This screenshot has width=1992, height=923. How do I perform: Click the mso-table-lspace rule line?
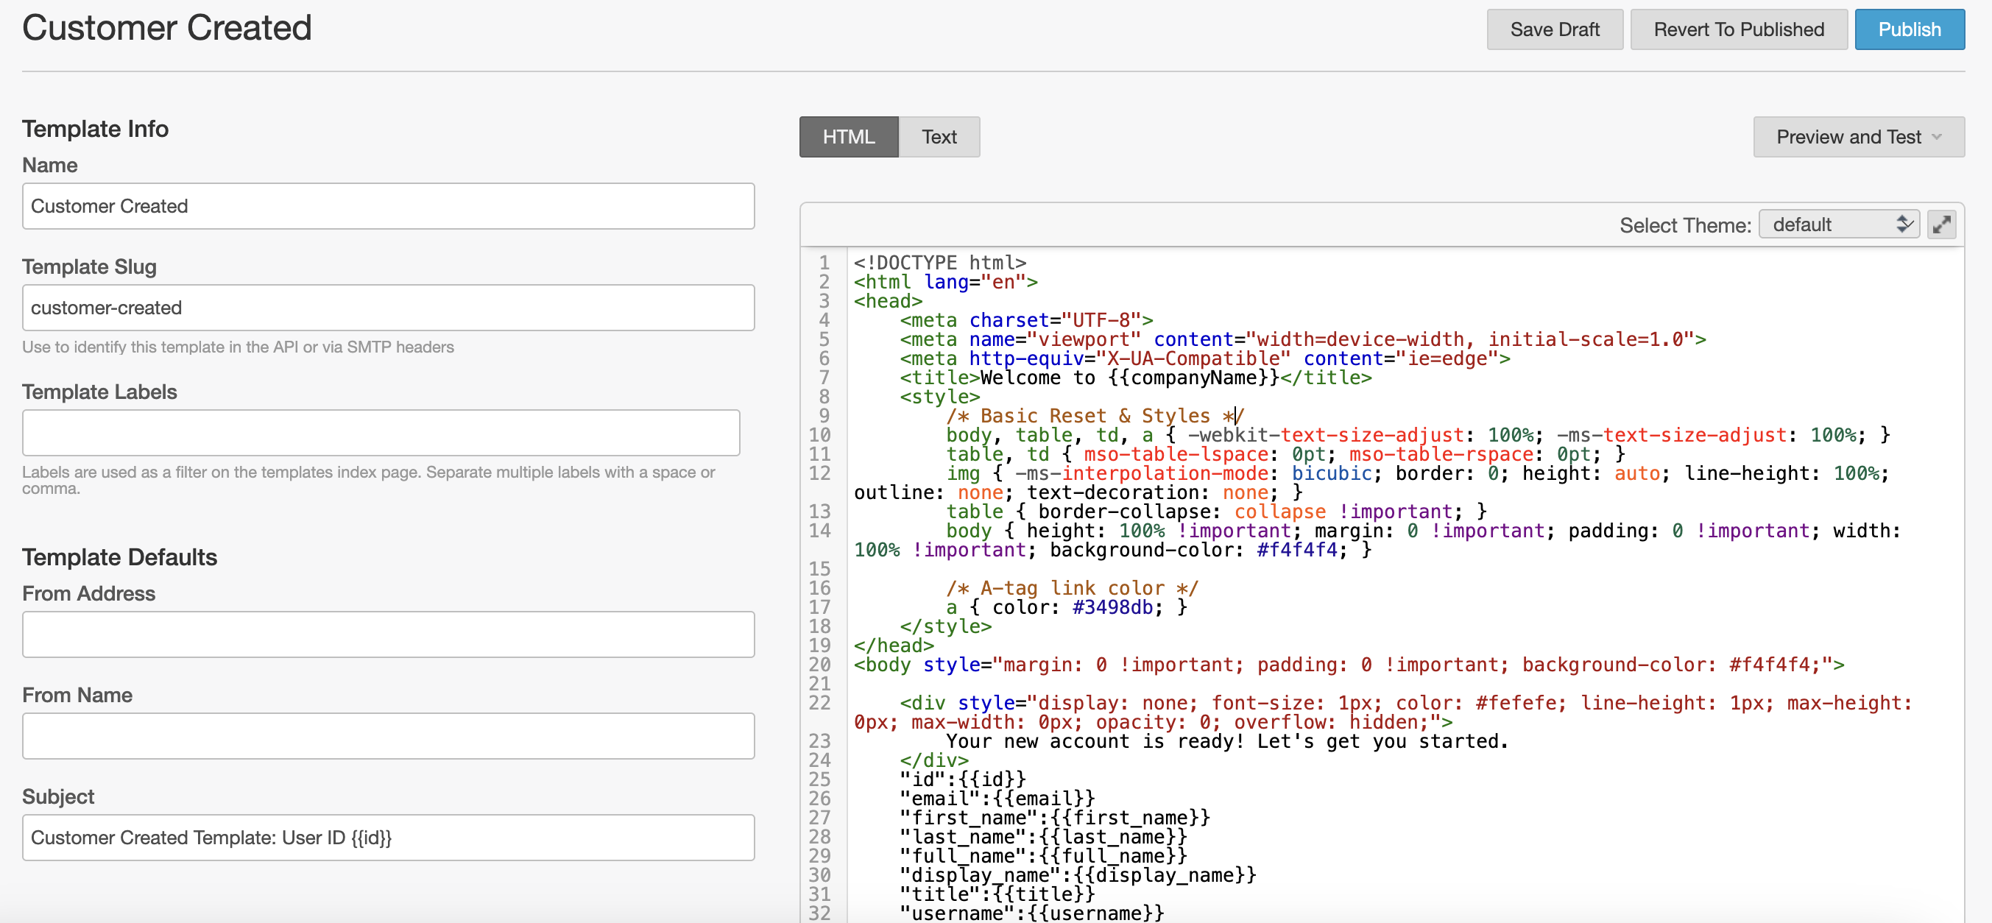(x=1285, y=455)
